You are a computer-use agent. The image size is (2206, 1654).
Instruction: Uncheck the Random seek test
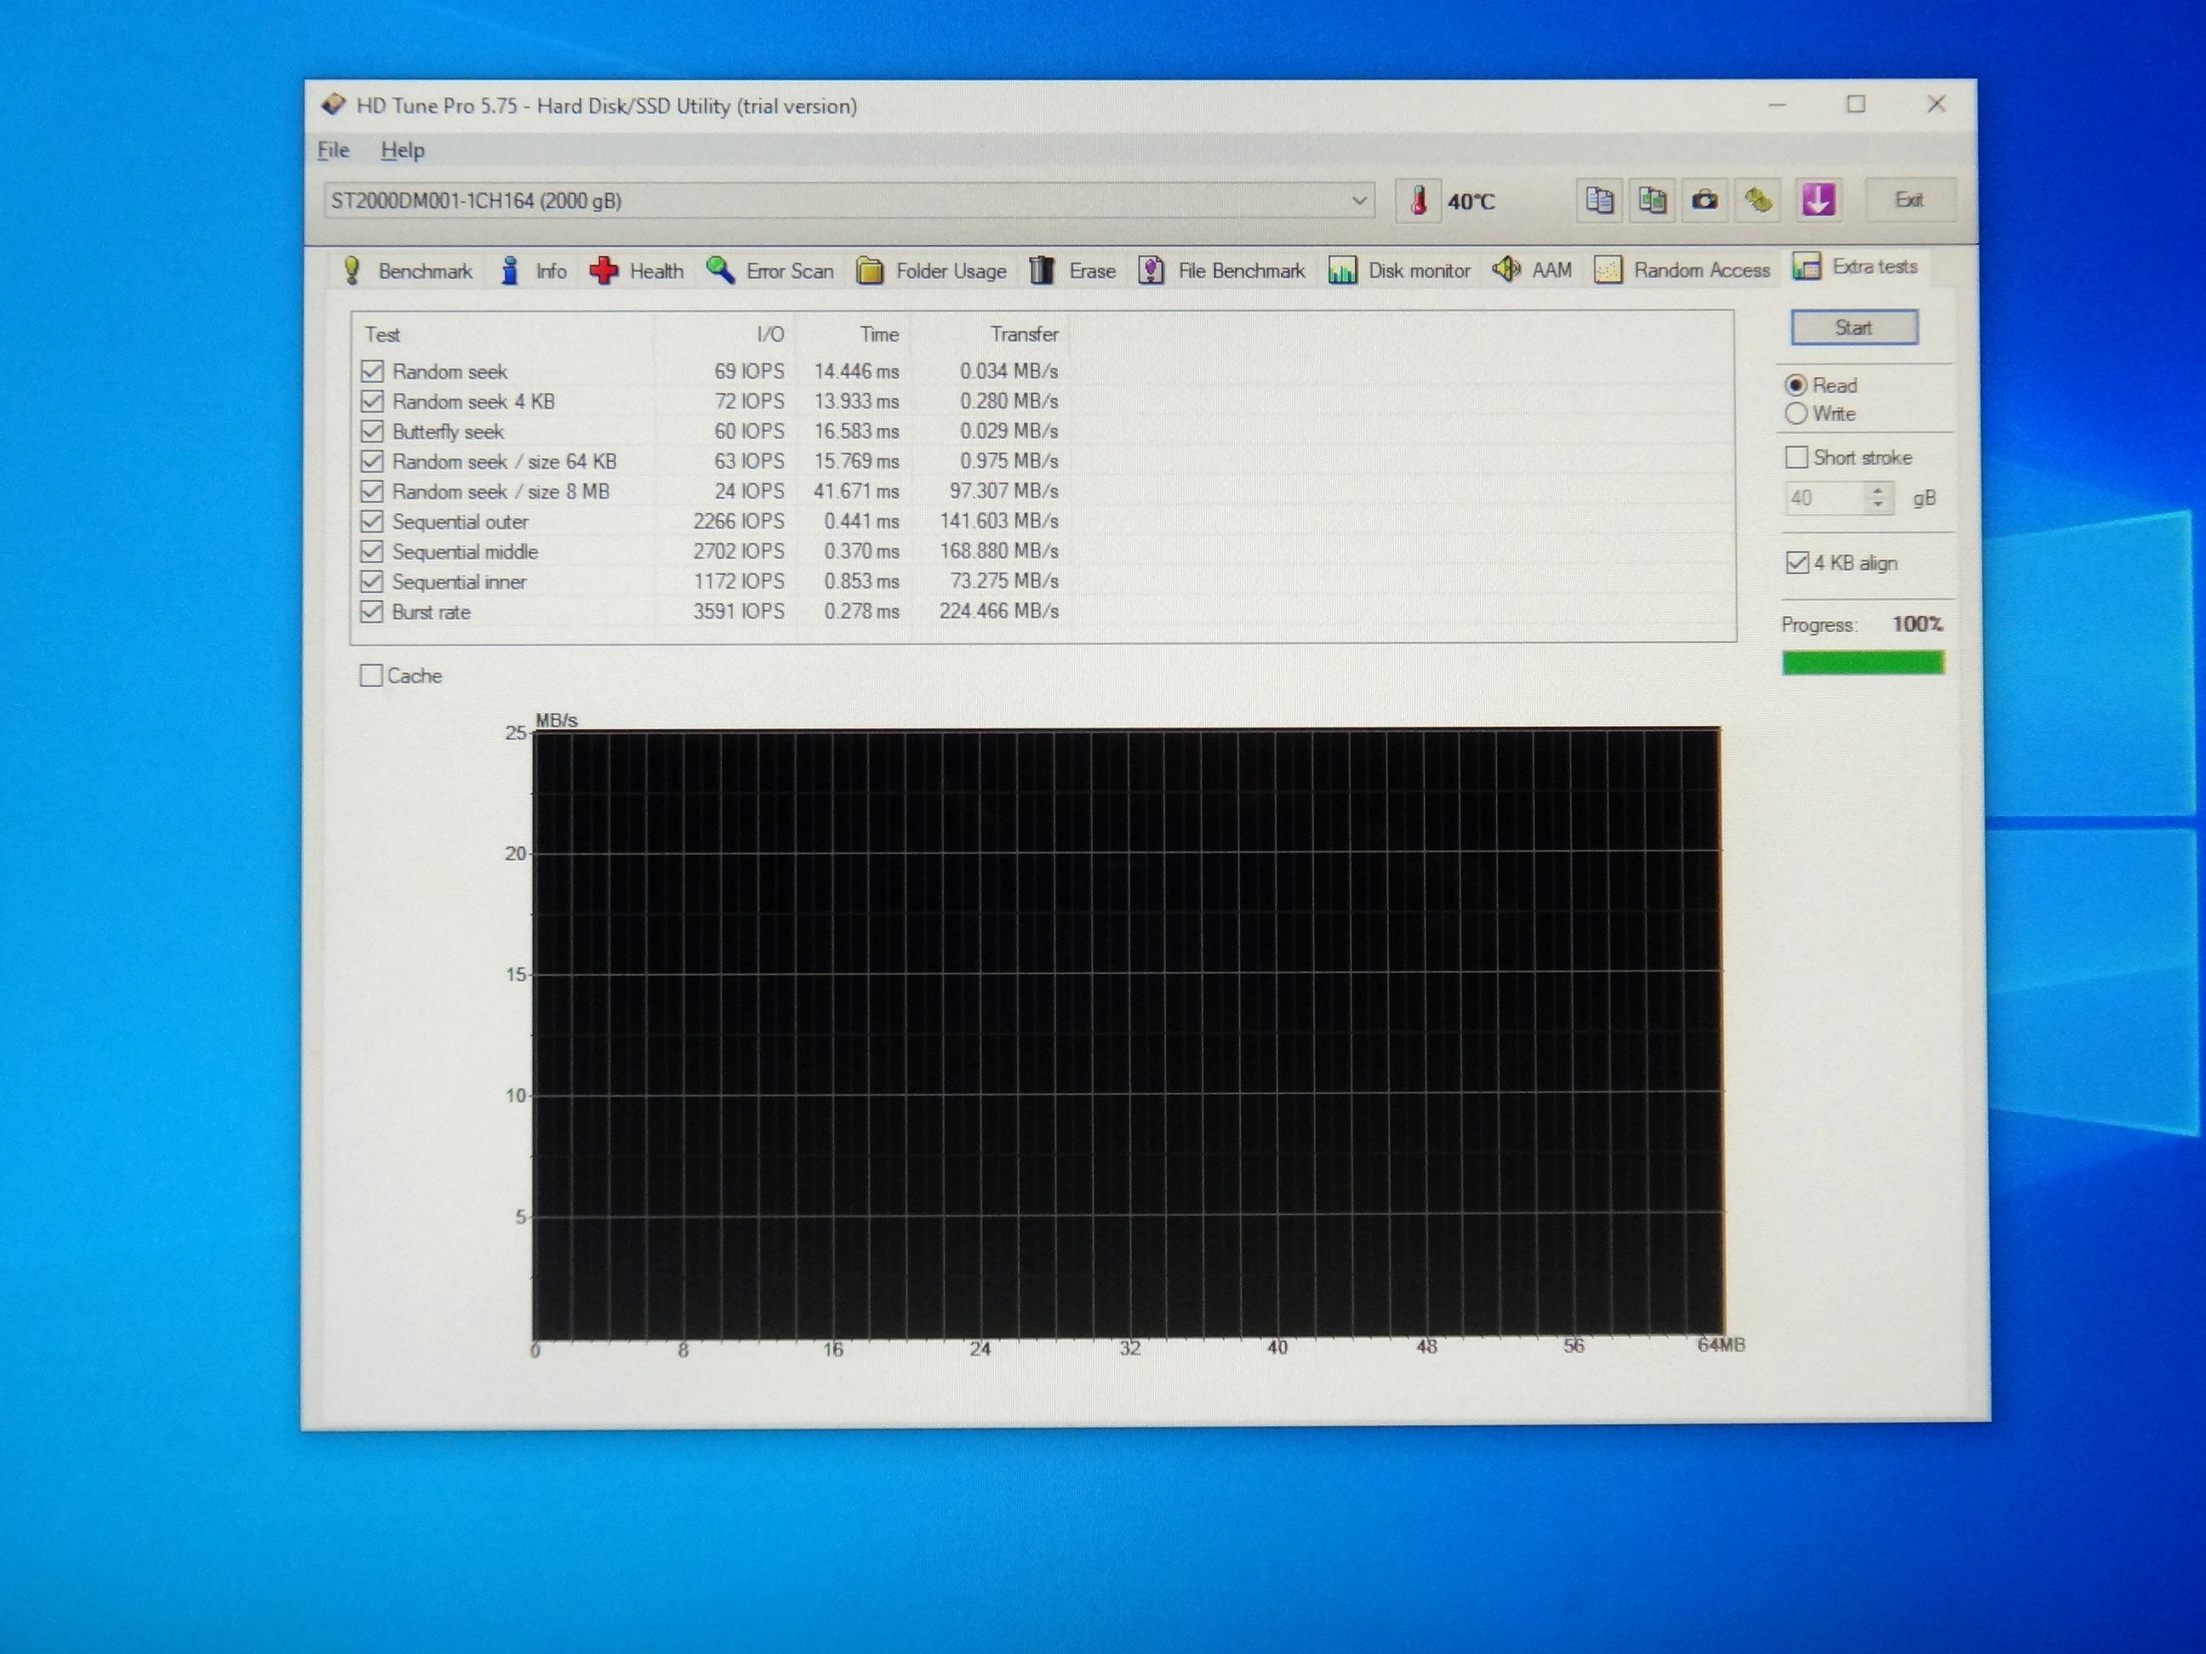[x=372, y=372]
